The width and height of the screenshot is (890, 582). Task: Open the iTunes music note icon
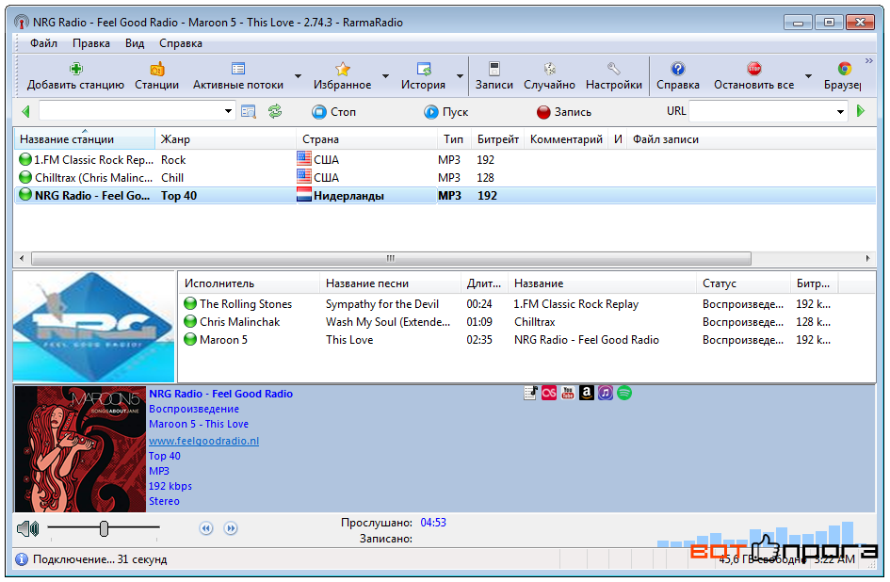click(x=605, y=393)
